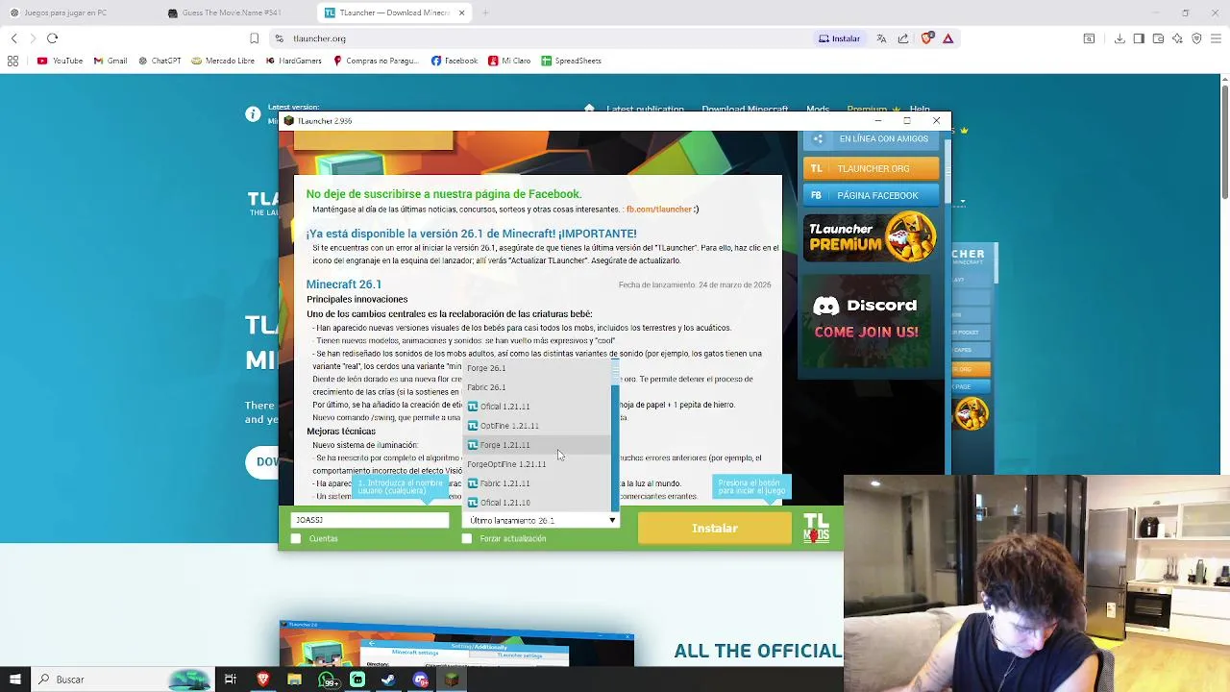
Task: Open File Explorer from the taskbar
Action: coord(294,680)
